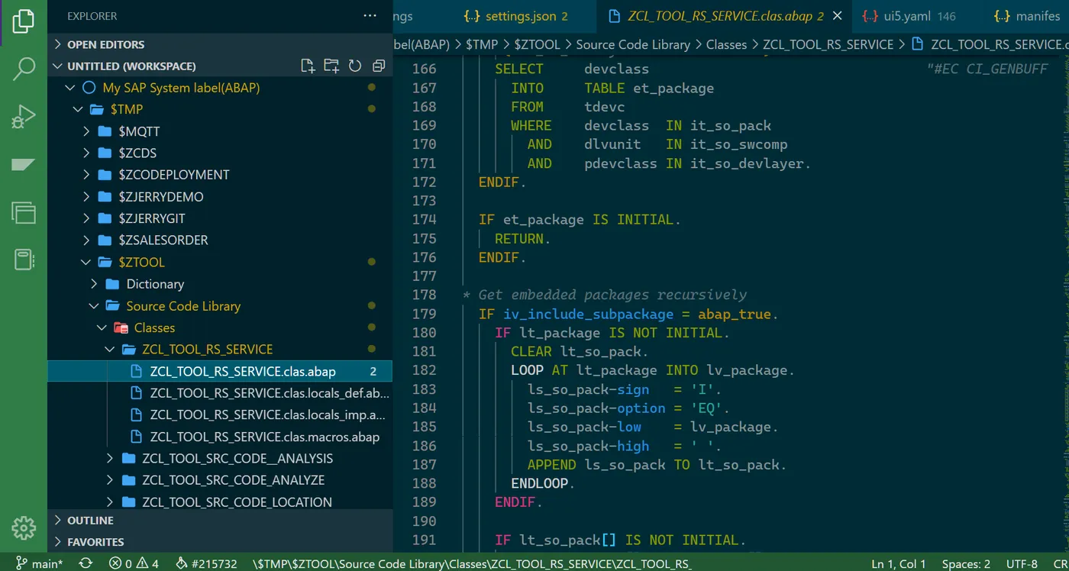This screenshot has height=571, width=1069.
Task: Open the notebook activity bar icon
Action: (x=24, y=260)
